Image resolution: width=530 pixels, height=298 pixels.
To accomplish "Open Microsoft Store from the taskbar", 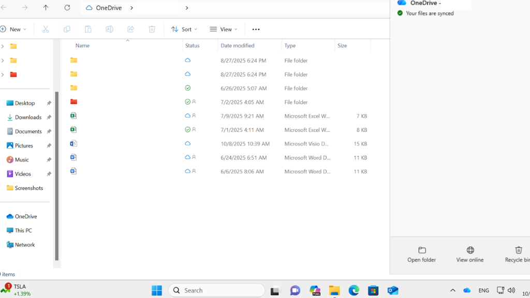I will [x=373, y=290].
